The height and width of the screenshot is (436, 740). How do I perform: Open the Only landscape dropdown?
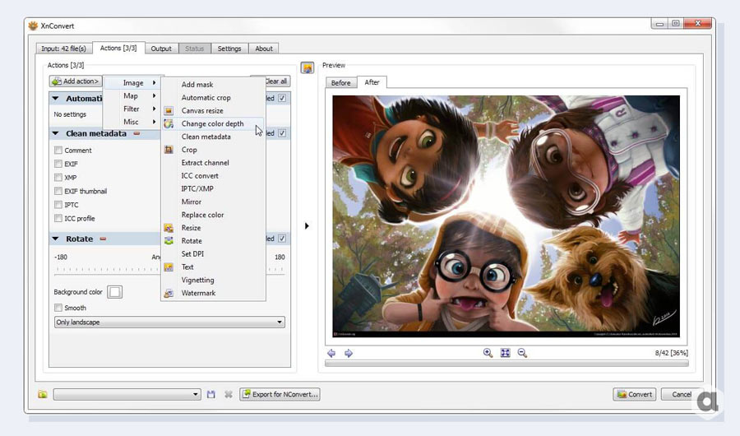[x=169, y=322]
